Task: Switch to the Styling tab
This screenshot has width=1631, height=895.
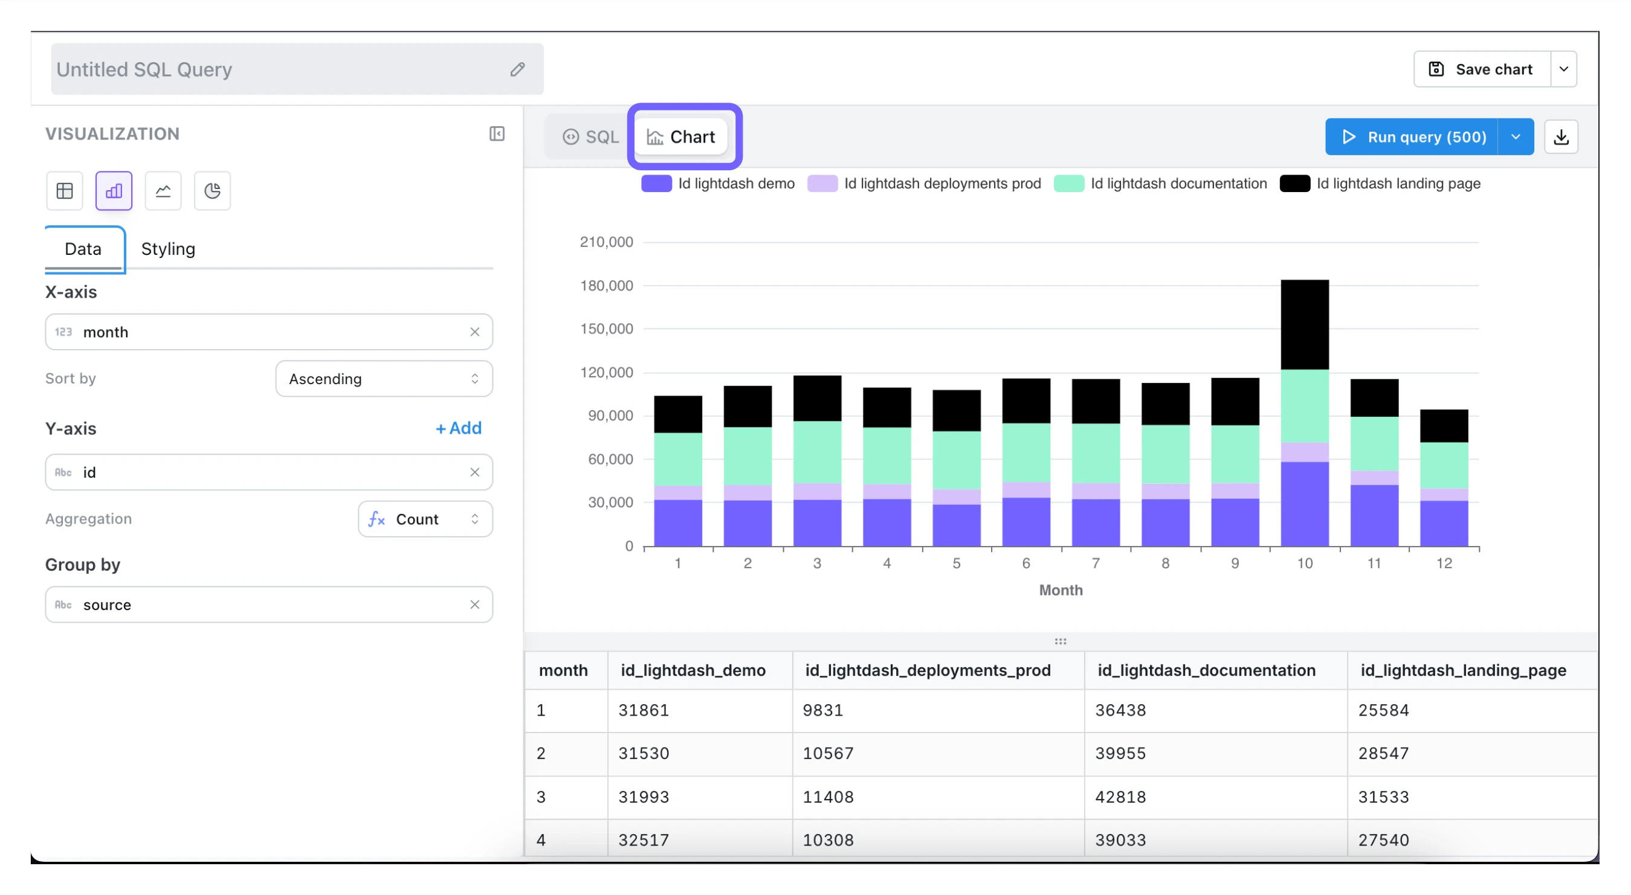Action: click(168, 249)
